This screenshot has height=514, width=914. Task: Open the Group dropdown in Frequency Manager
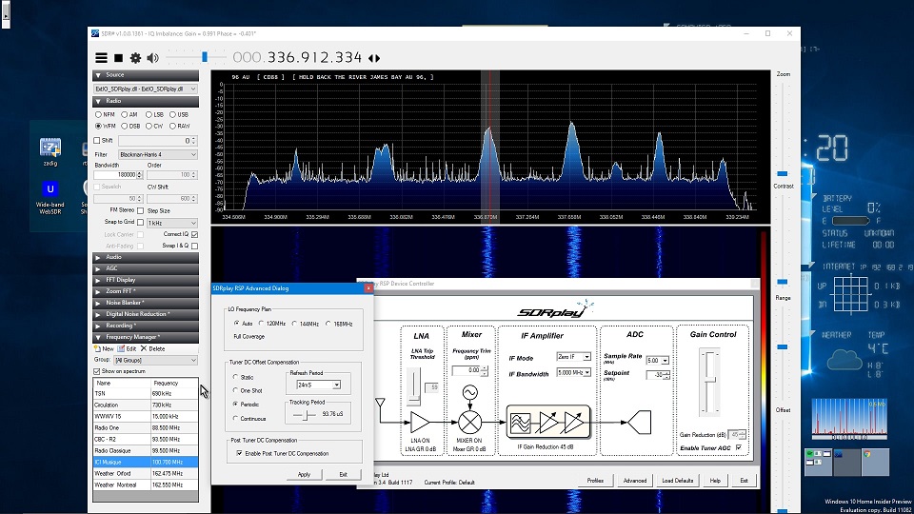(x=155, y=360)
